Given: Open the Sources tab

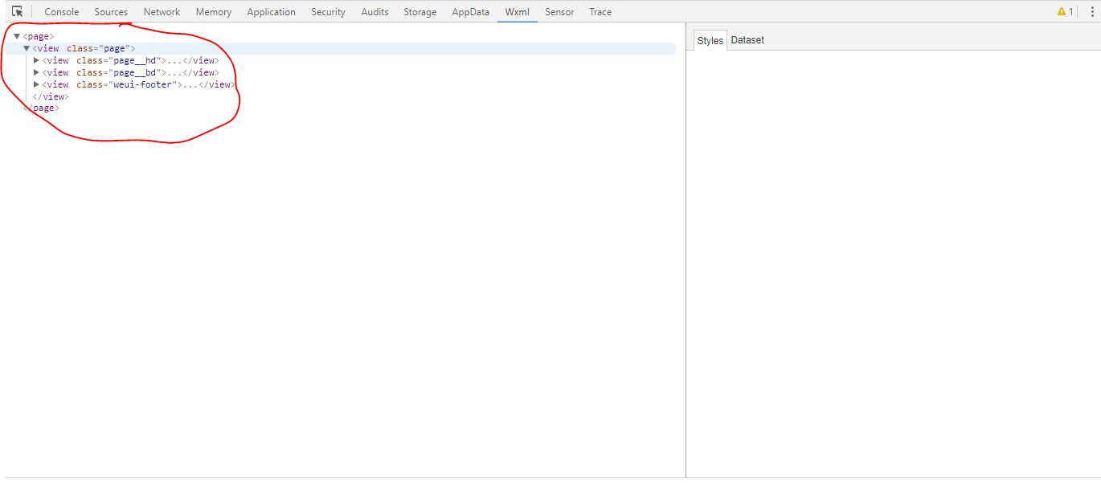Looking at the screenshot, I should tap(111, 12).
